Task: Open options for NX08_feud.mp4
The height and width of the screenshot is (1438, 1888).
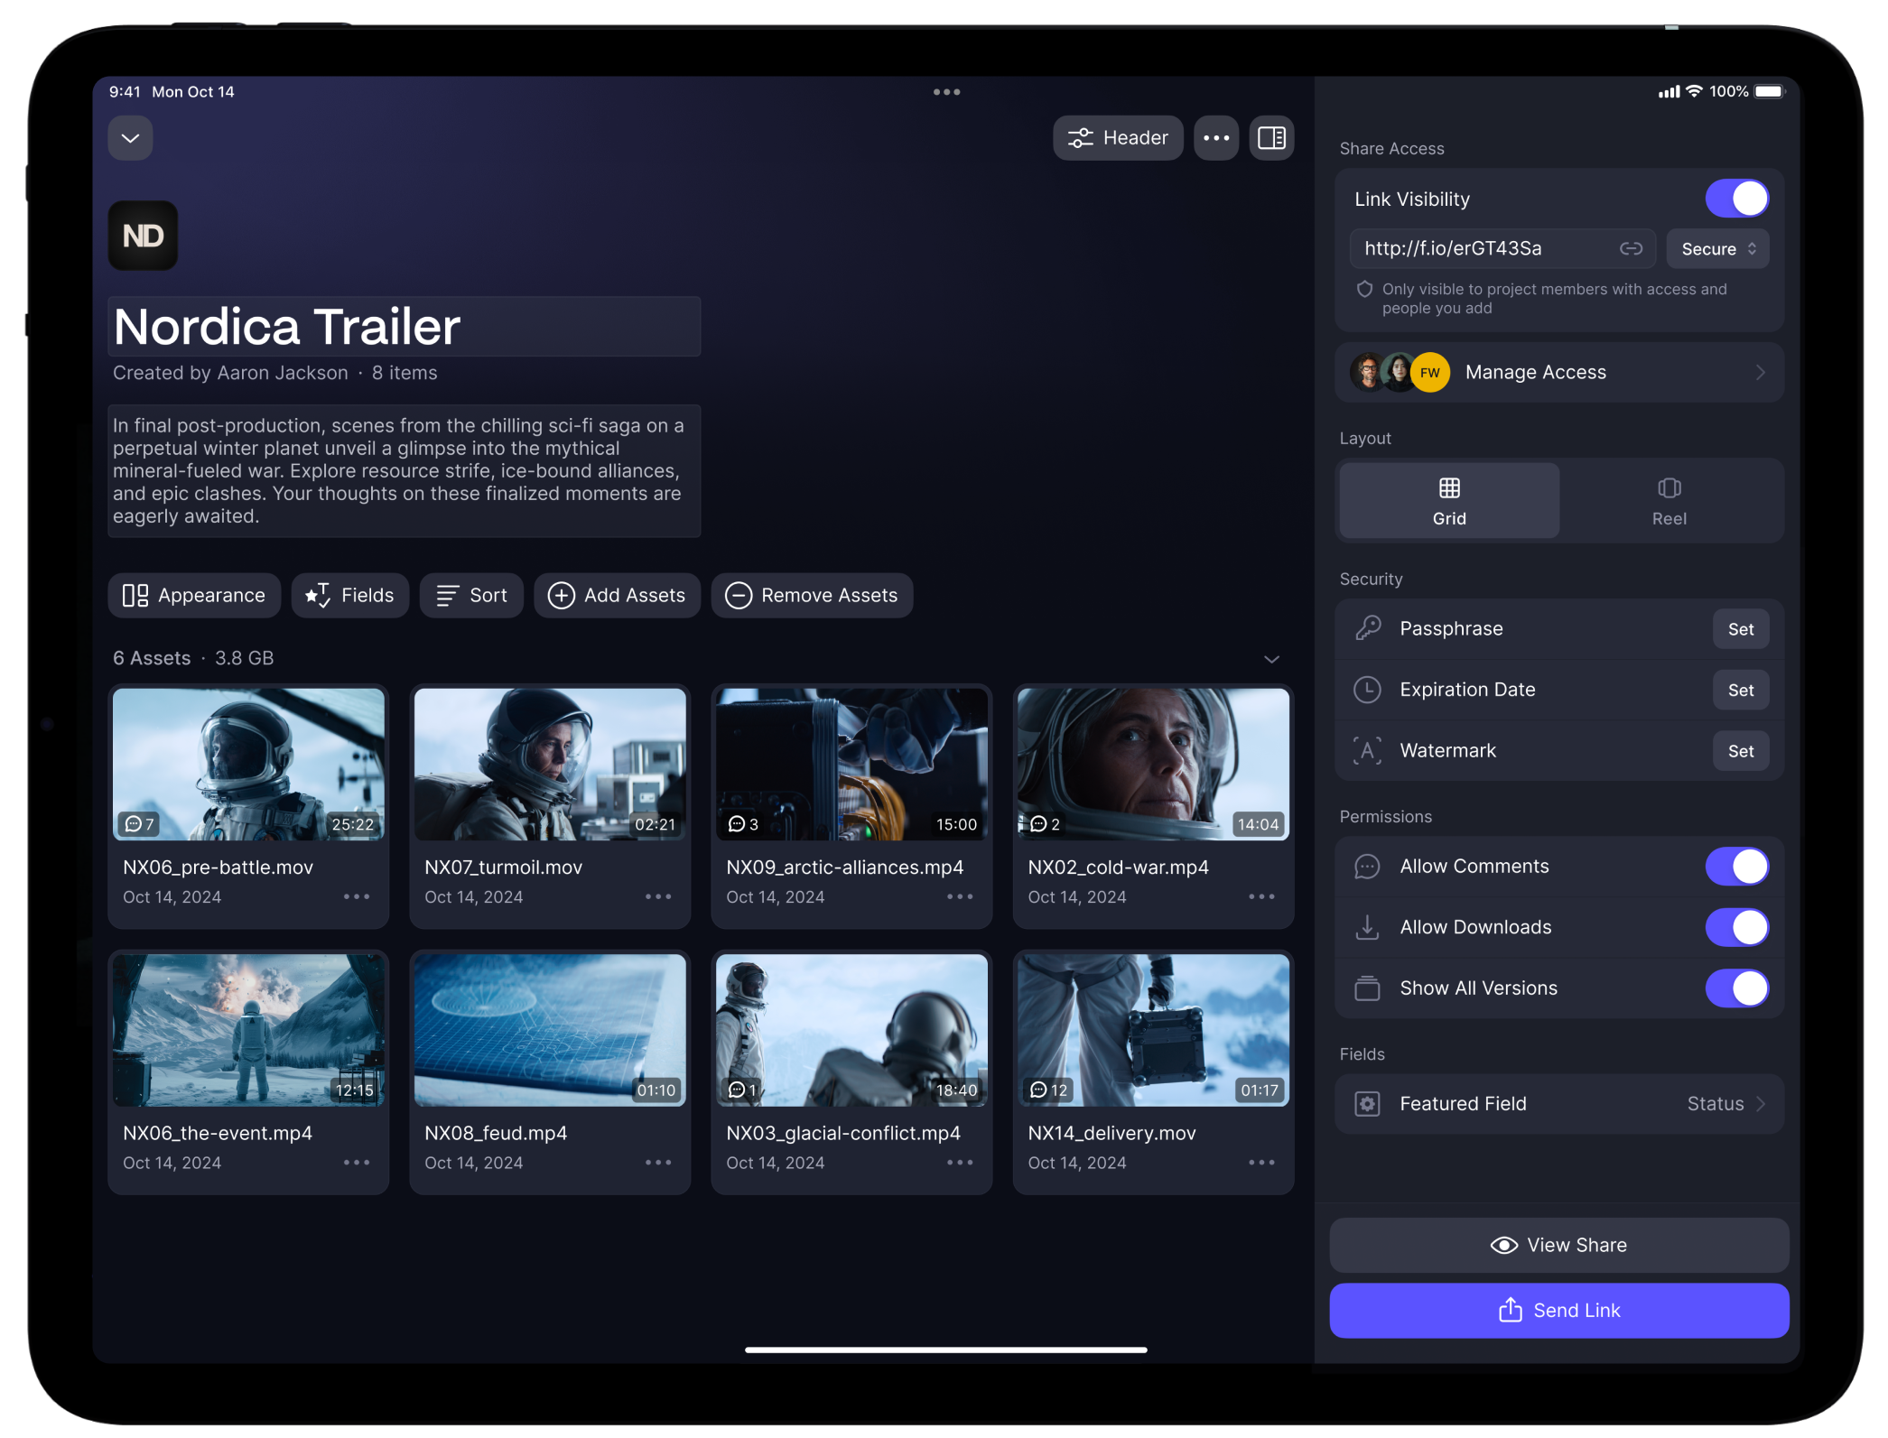Action: tap(658, 1163)
